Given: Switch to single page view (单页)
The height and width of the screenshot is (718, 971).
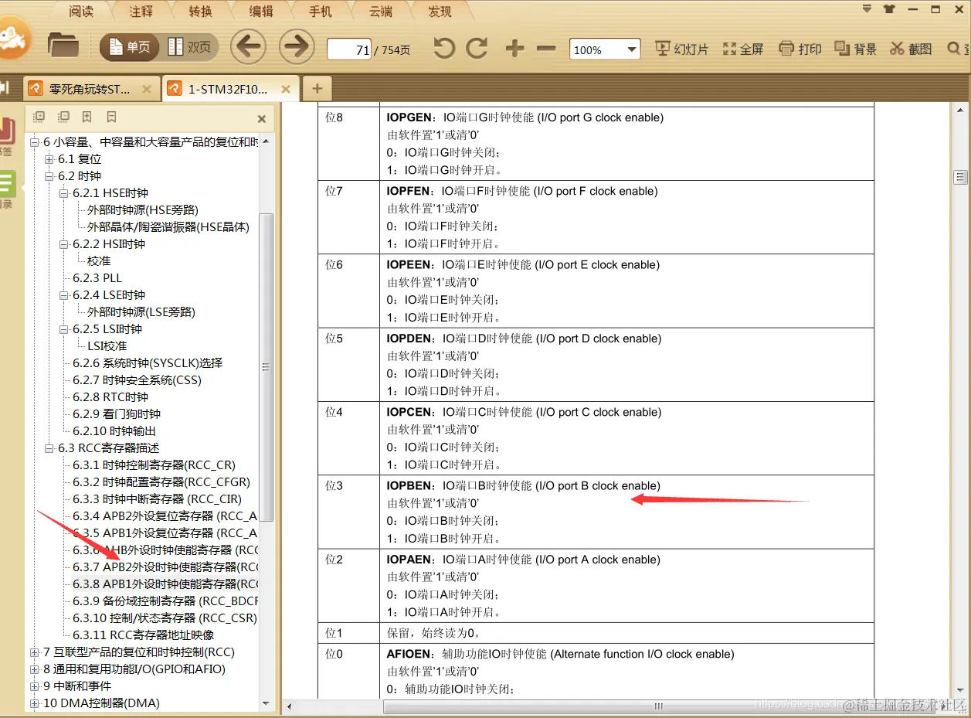Looking at the screenshot, I should click(130, 47).
